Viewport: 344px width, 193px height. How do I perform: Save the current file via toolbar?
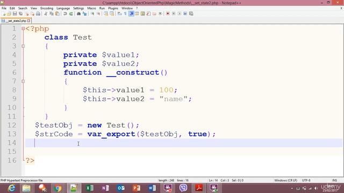[x=15, y=14]
